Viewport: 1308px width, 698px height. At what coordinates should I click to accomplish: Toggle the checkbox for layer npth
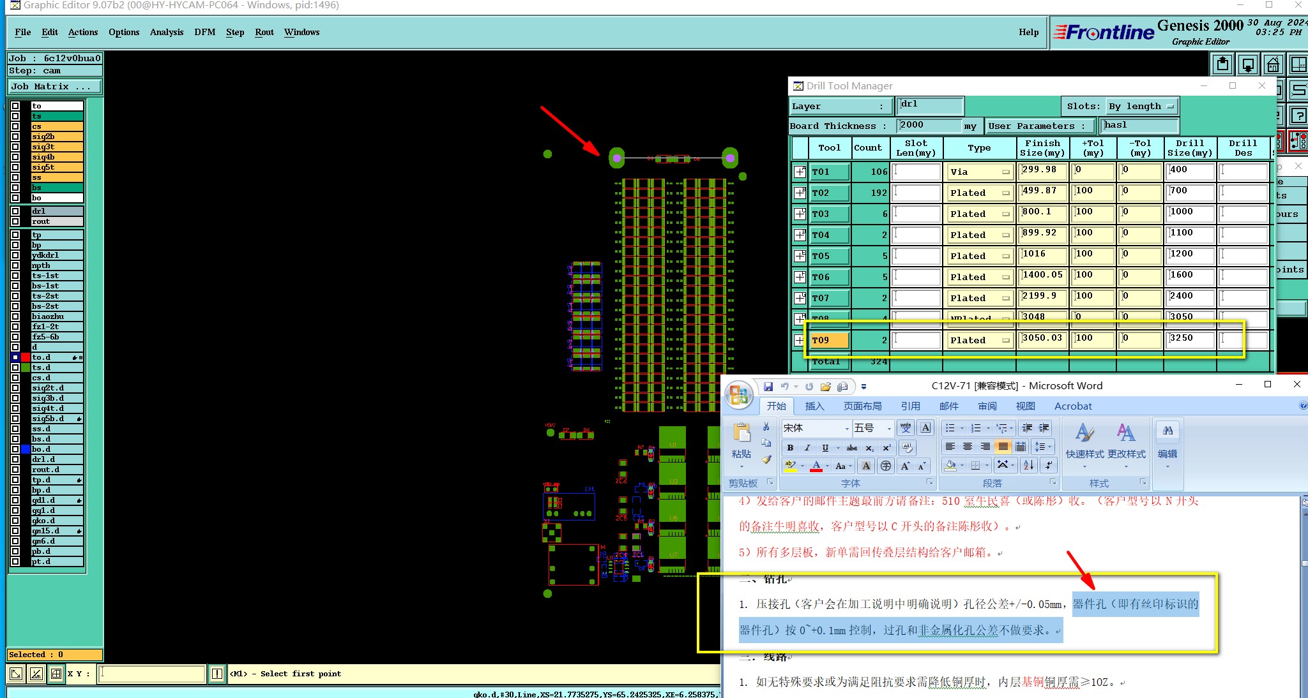pyautogui.click(x=15, y=265)
